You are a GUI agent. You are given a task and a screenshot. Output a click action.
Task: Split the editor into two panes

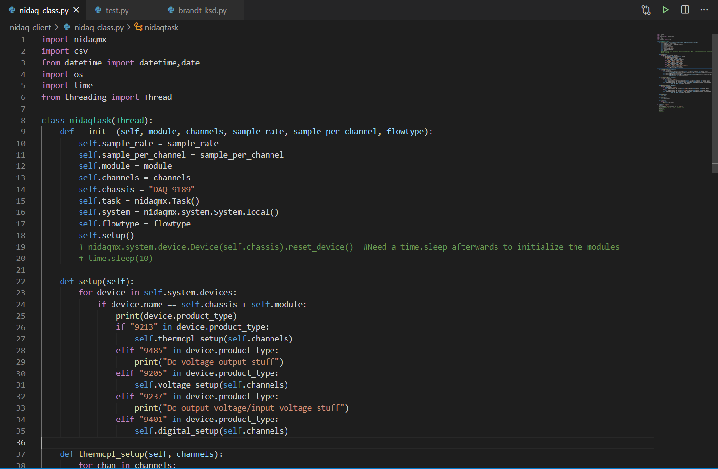click(685, 9)
